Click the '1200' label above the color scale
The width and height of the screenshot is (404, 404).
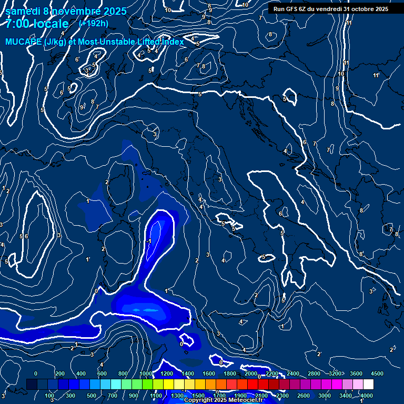[167, 373]
